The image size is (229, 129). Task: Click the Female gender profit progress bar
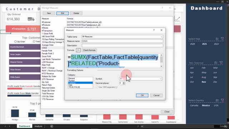click(x=24, y=89)
